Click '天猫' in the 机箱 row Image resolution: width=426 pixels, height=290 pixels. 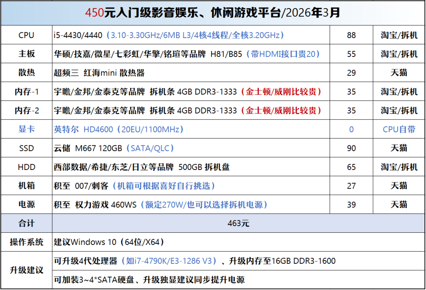[399, 186]
